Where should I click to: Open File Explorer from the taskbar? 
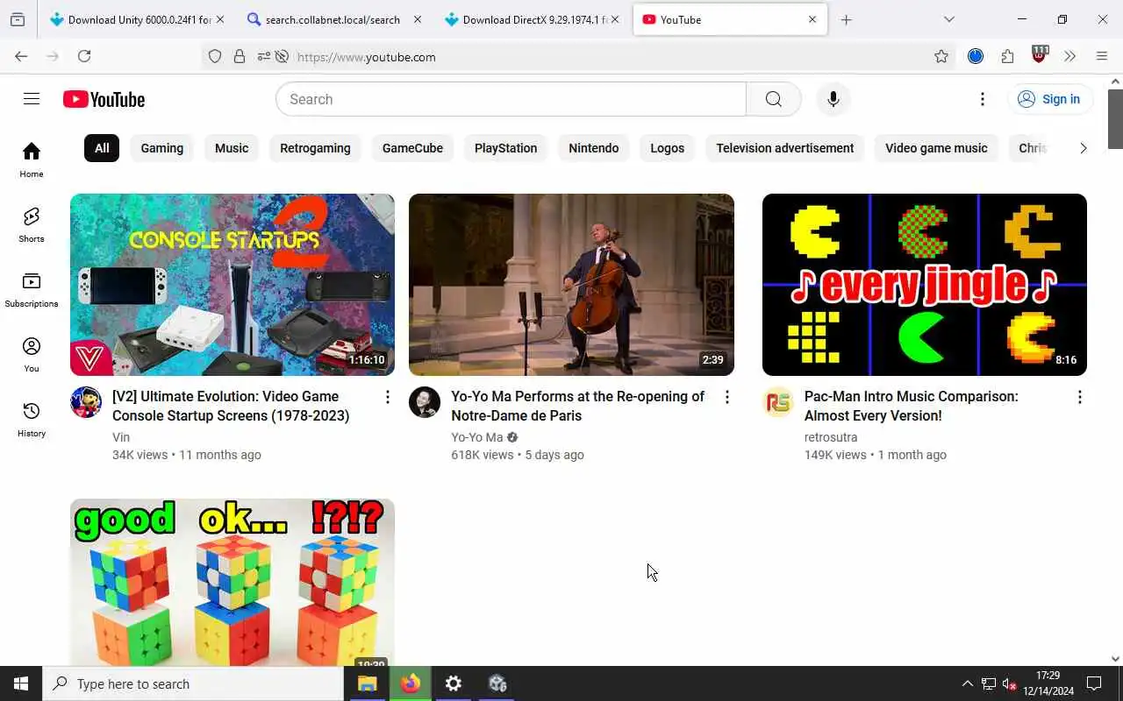[x=368, y=683]
